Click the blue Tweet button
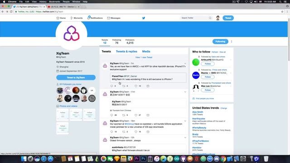This screenshot has height=163, width=290. click(x=228, y=18)
